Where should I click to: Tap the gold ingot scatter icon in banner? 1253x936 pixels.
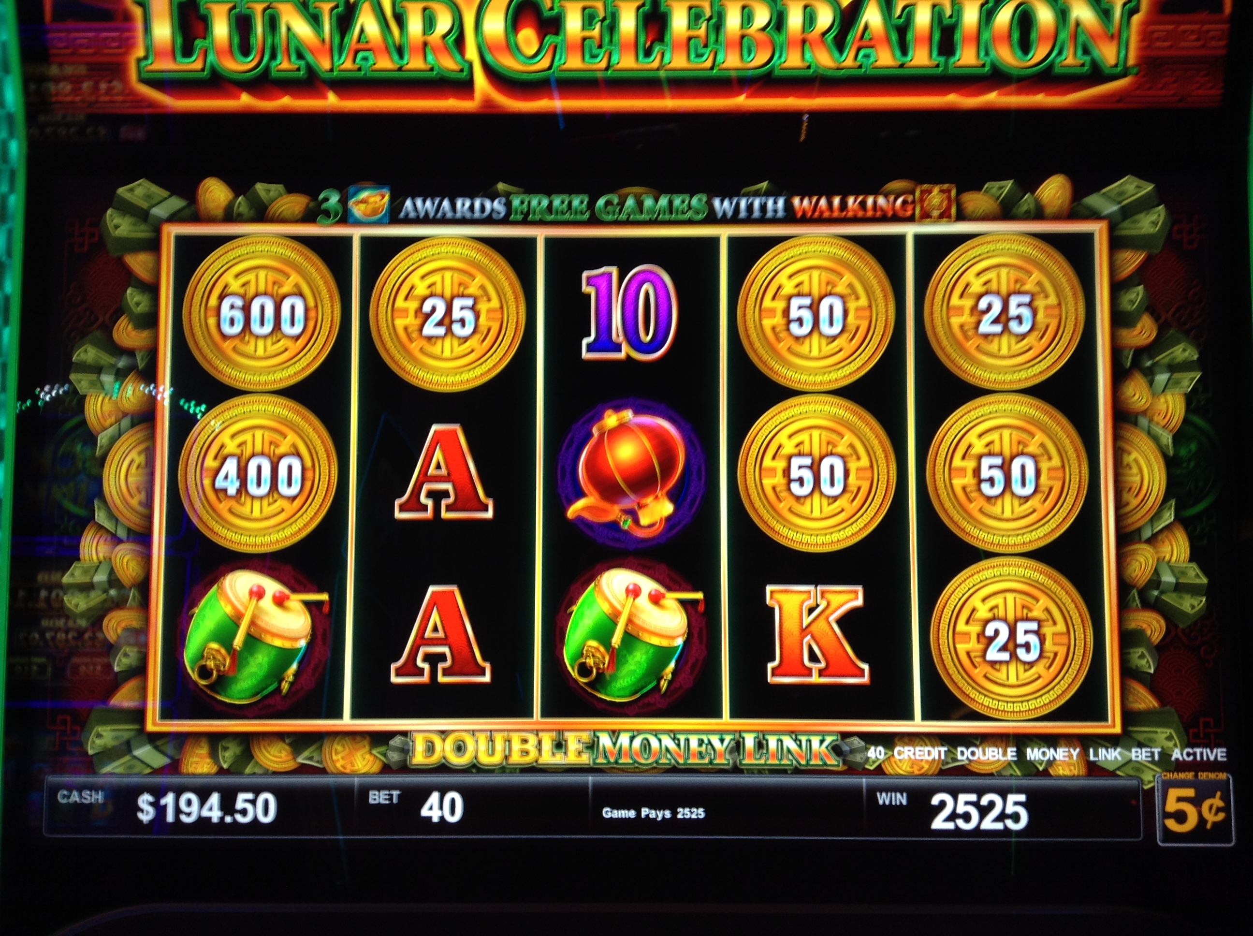click(369, 204)
